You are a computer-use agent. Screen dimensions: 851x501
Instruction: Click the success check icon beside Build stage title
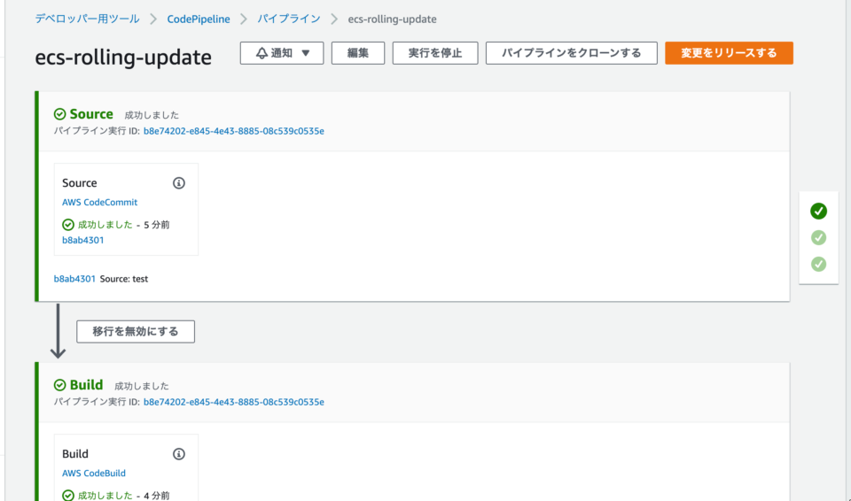click(x=59, y=385)
